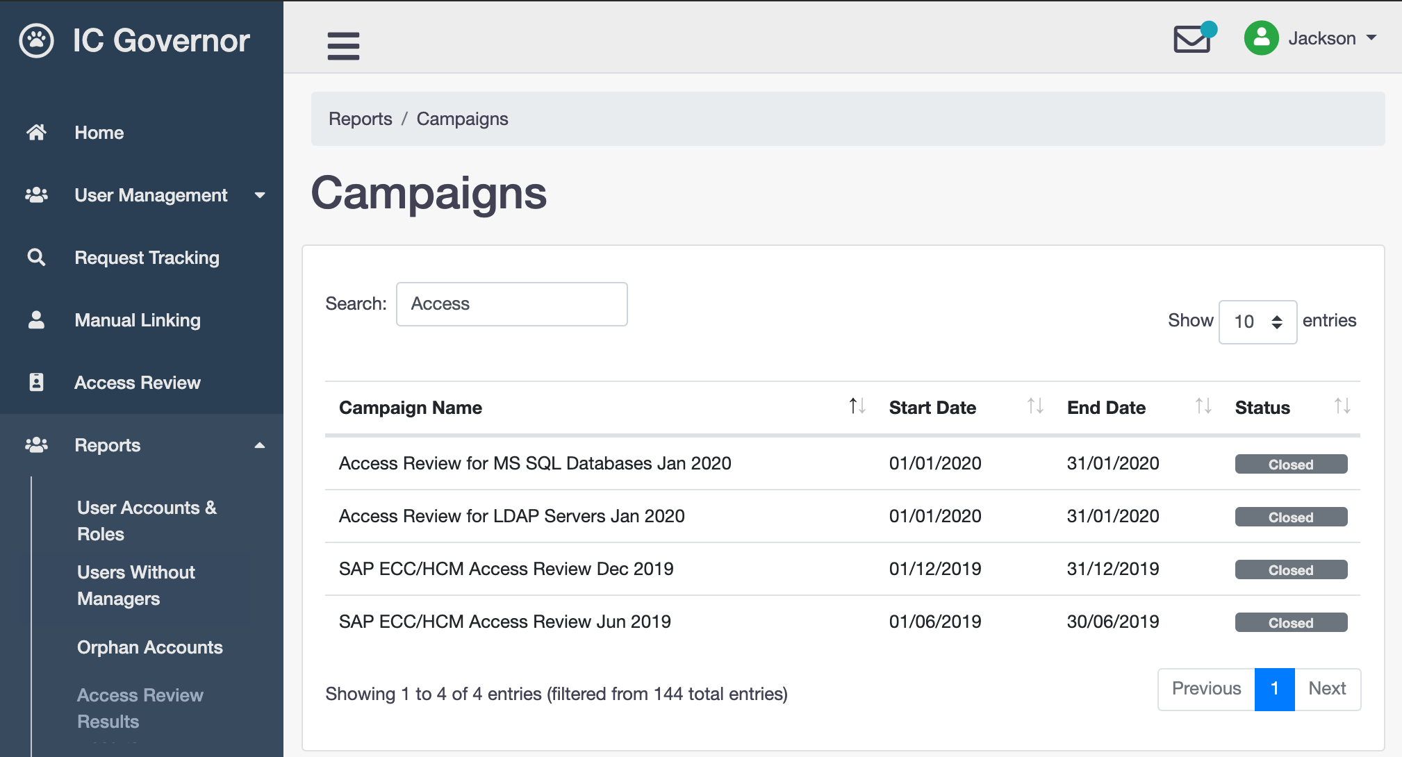Collapse the Reports submenu caret
Viewport: 1402px width, 757px height.
pos(260,445)
